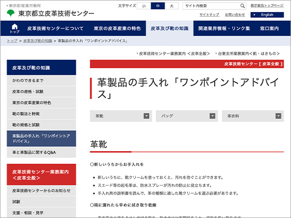
Task: Open 皮革の規格・試験 sidebar item
Action: coord(41,92)
